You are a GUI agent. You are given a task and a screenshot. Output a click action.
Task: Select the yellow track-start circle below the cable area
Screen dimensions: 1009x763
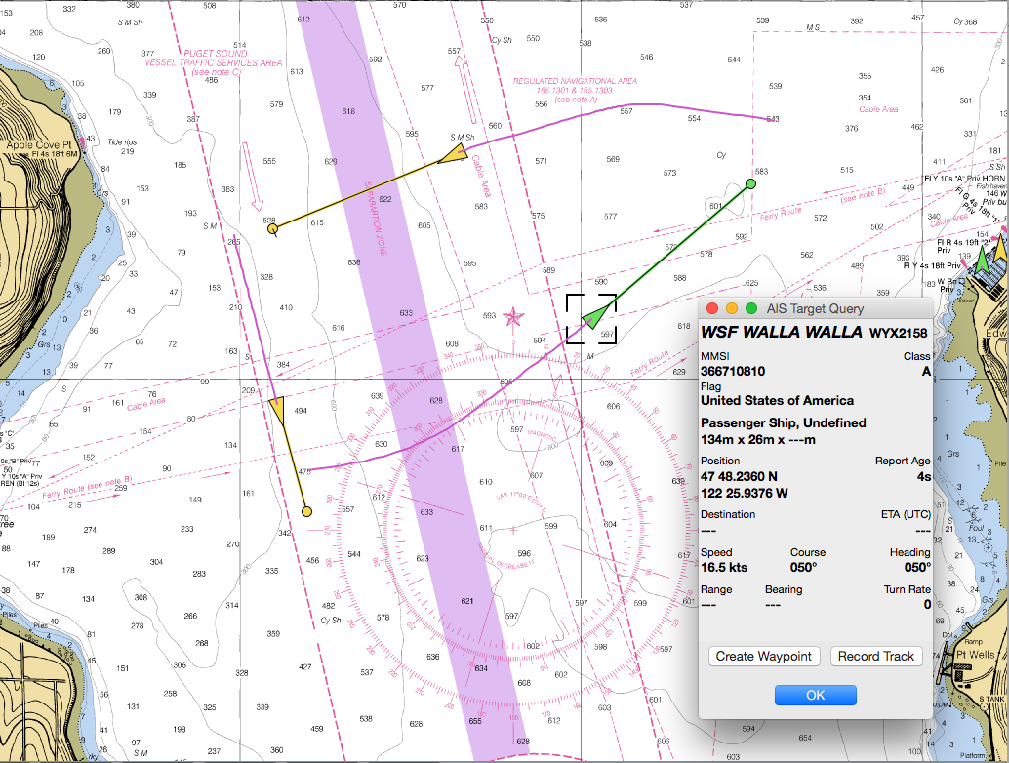pos(307,510)
